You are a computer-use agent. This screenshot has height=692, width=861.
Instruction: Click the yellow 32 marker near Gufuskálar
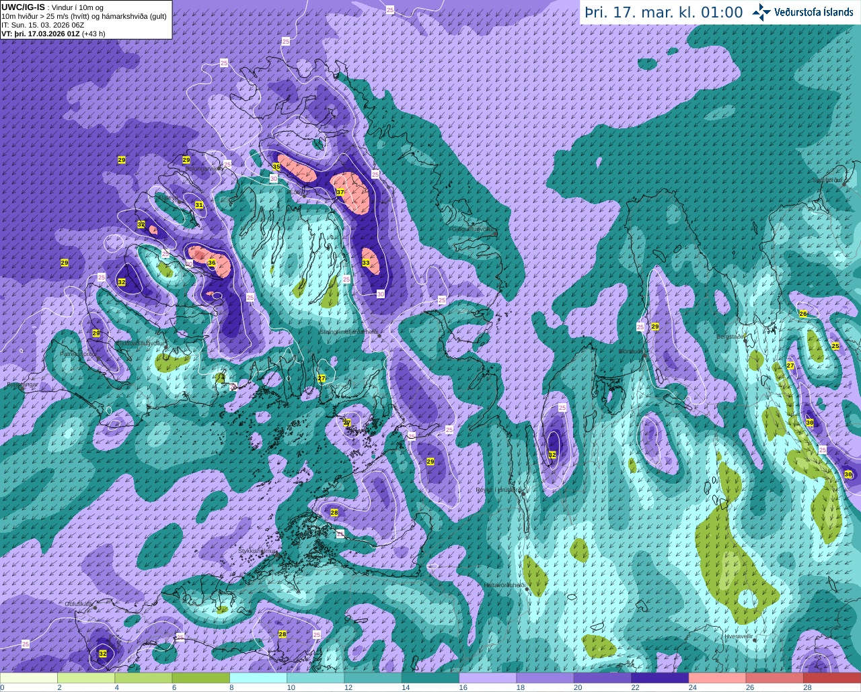103,653
